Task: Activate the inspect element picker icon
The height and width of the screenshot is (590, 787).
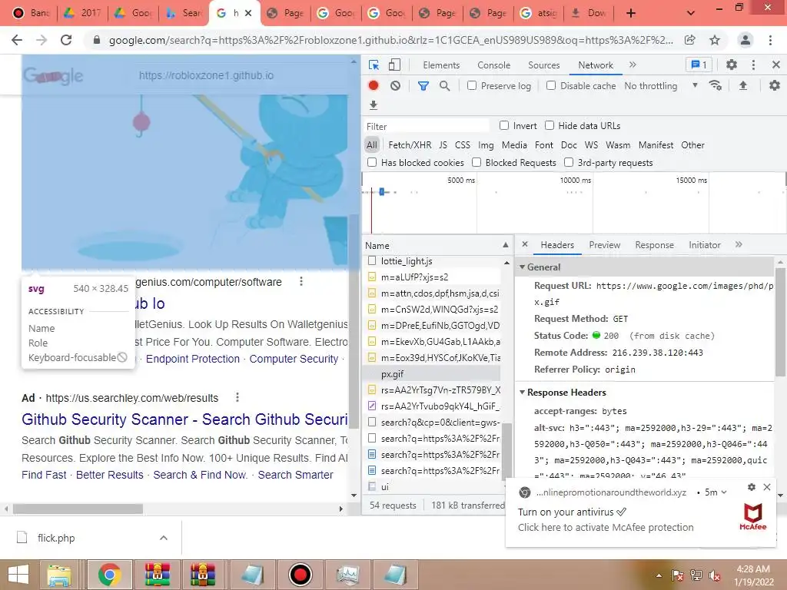Action: (374, 65)
